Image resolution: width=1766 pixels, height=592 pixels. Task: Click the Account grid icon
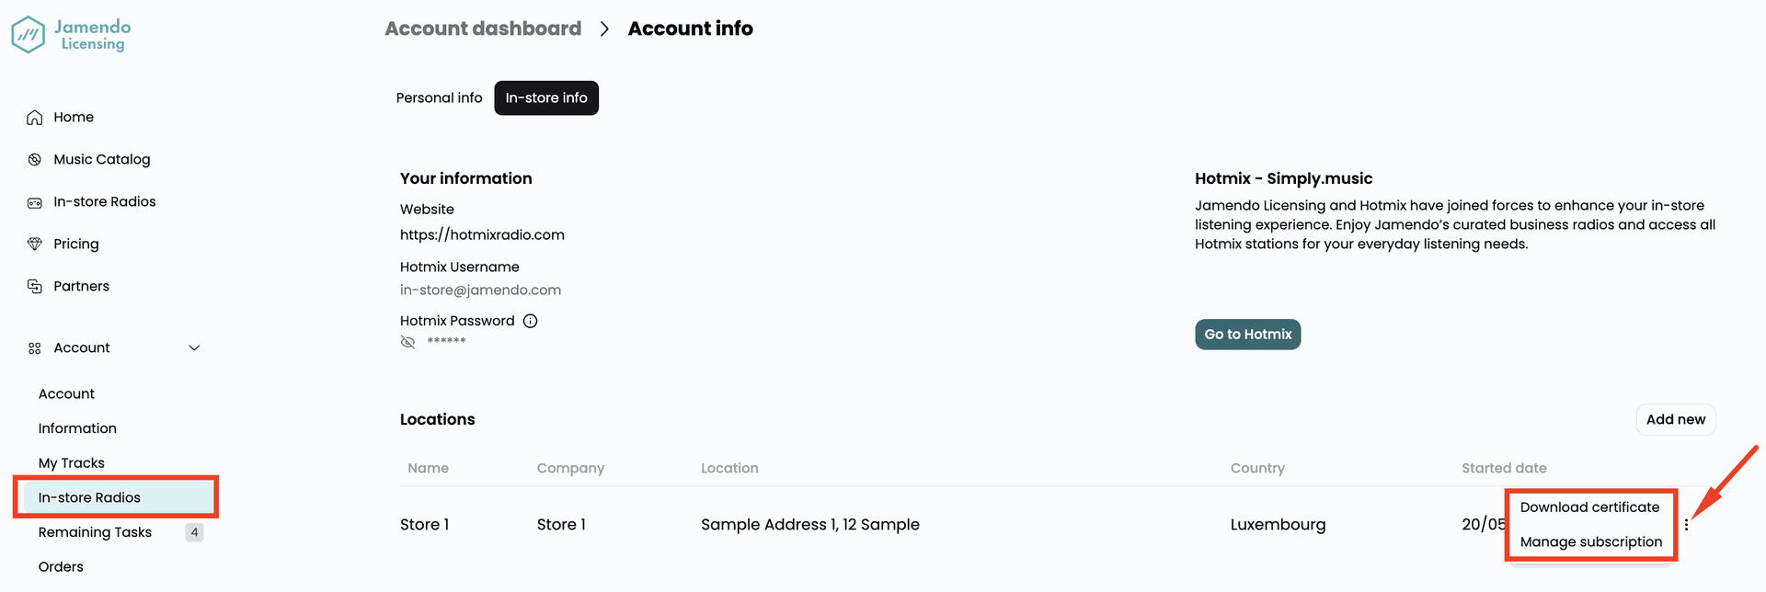pos(35,348)
